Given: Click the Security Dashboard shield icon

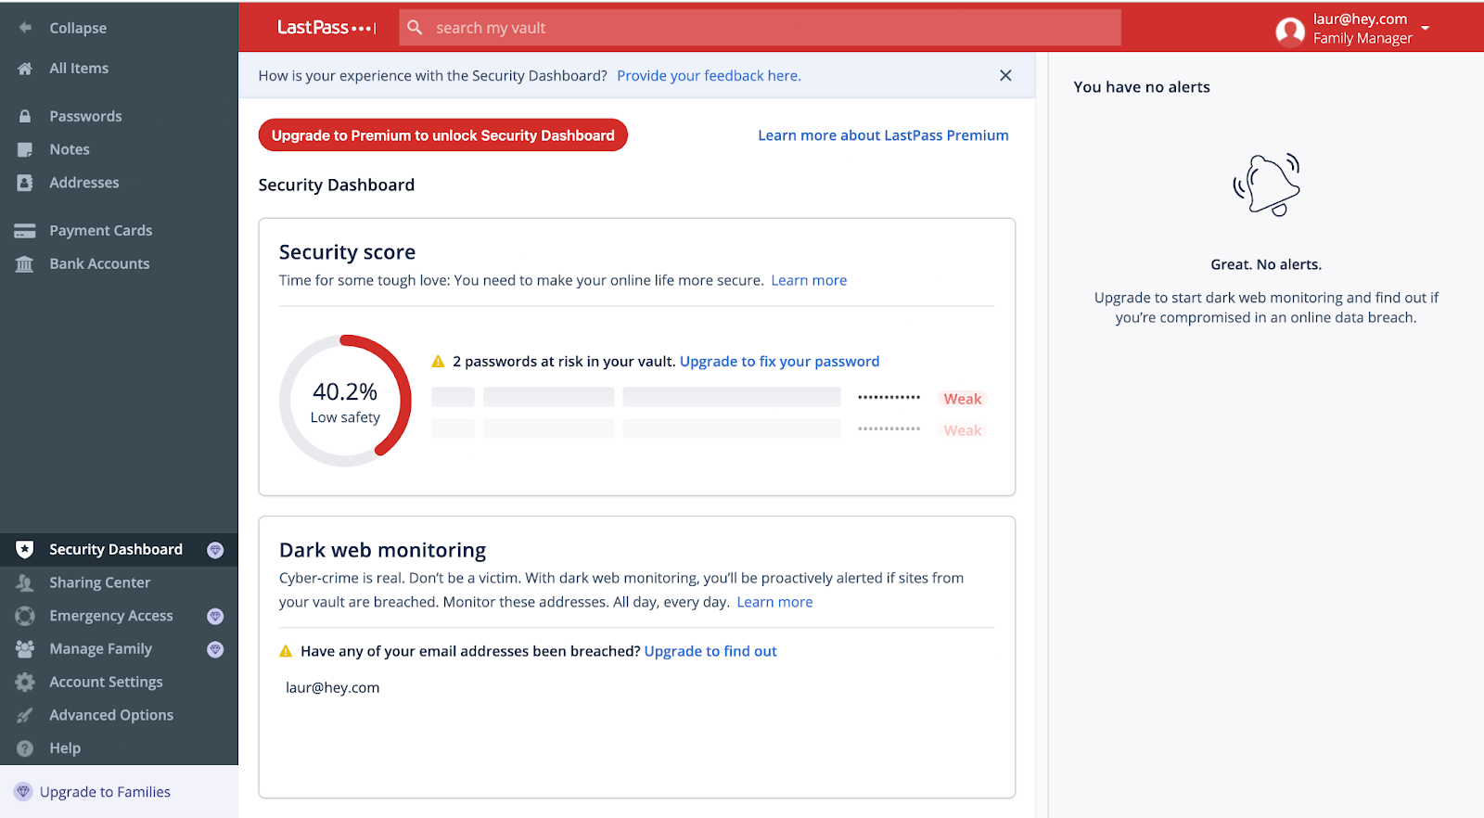Looking at the screenshot, I should pos(25,550).
